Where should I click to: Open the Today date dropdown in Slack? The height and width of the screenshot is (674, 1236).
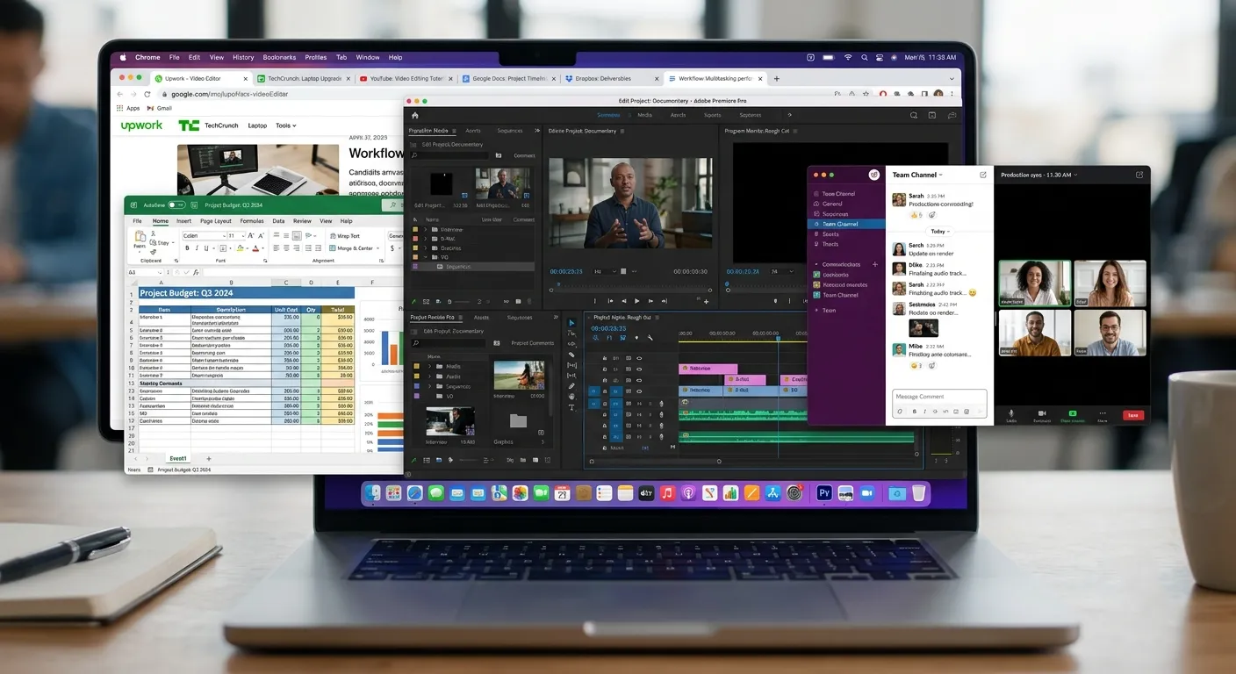[942, 231]
